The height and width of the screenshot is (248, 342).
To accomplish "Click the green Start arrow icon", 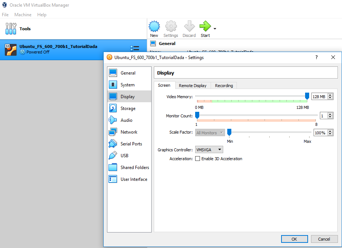I will pyautogui.click(x=205, y=27).
